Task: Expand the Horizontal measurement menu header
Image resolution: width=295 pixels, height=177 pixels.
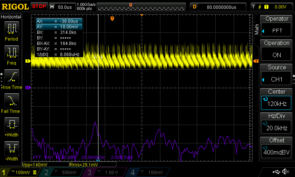Action: click(x=11, y=17)
